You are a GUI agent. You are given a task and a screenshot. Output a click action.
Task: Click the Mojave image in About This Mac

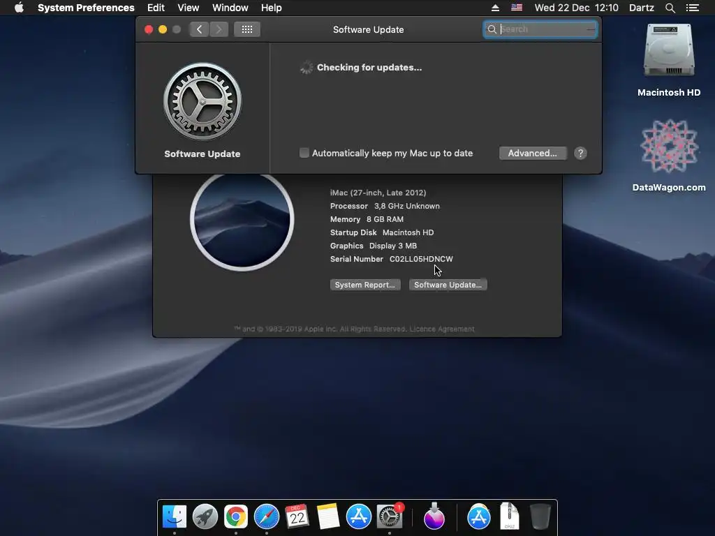242,220
